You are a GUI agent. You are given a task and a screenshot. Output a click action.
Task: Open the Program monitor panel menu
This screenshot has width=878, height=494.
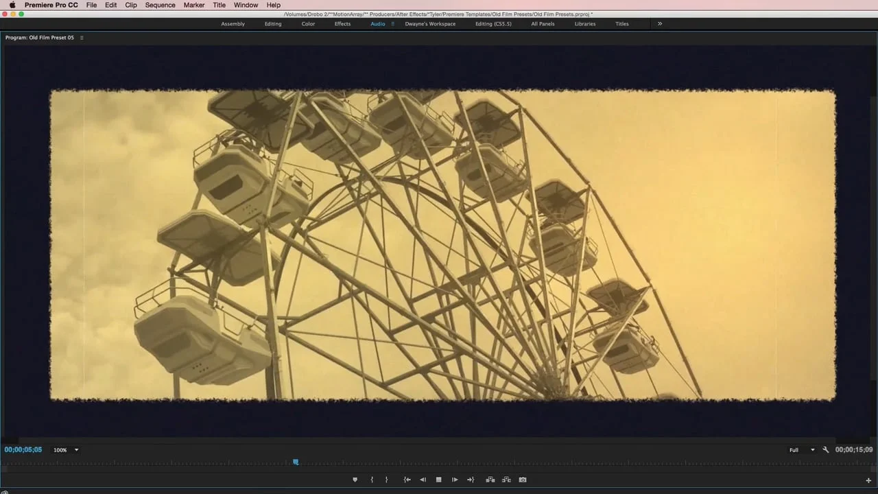pyautogui.click(x=82, y=38)
